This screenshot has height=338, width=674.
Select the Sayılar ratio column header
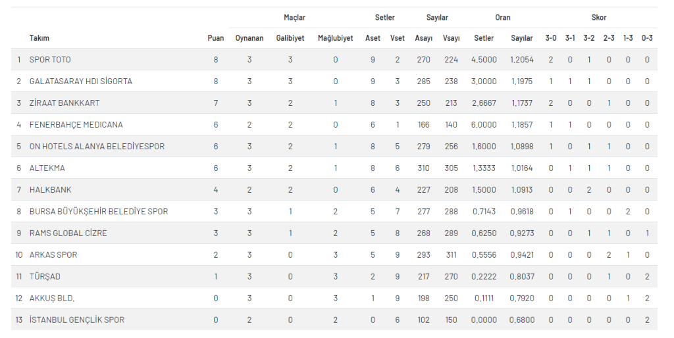(522, 38)
